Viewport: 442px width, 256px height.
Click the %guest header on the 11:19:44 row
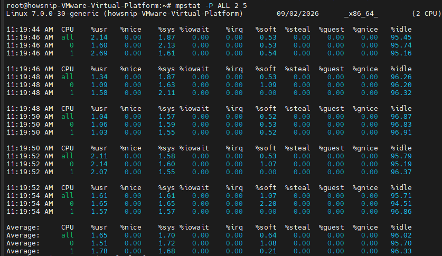(x=332, y=29)
